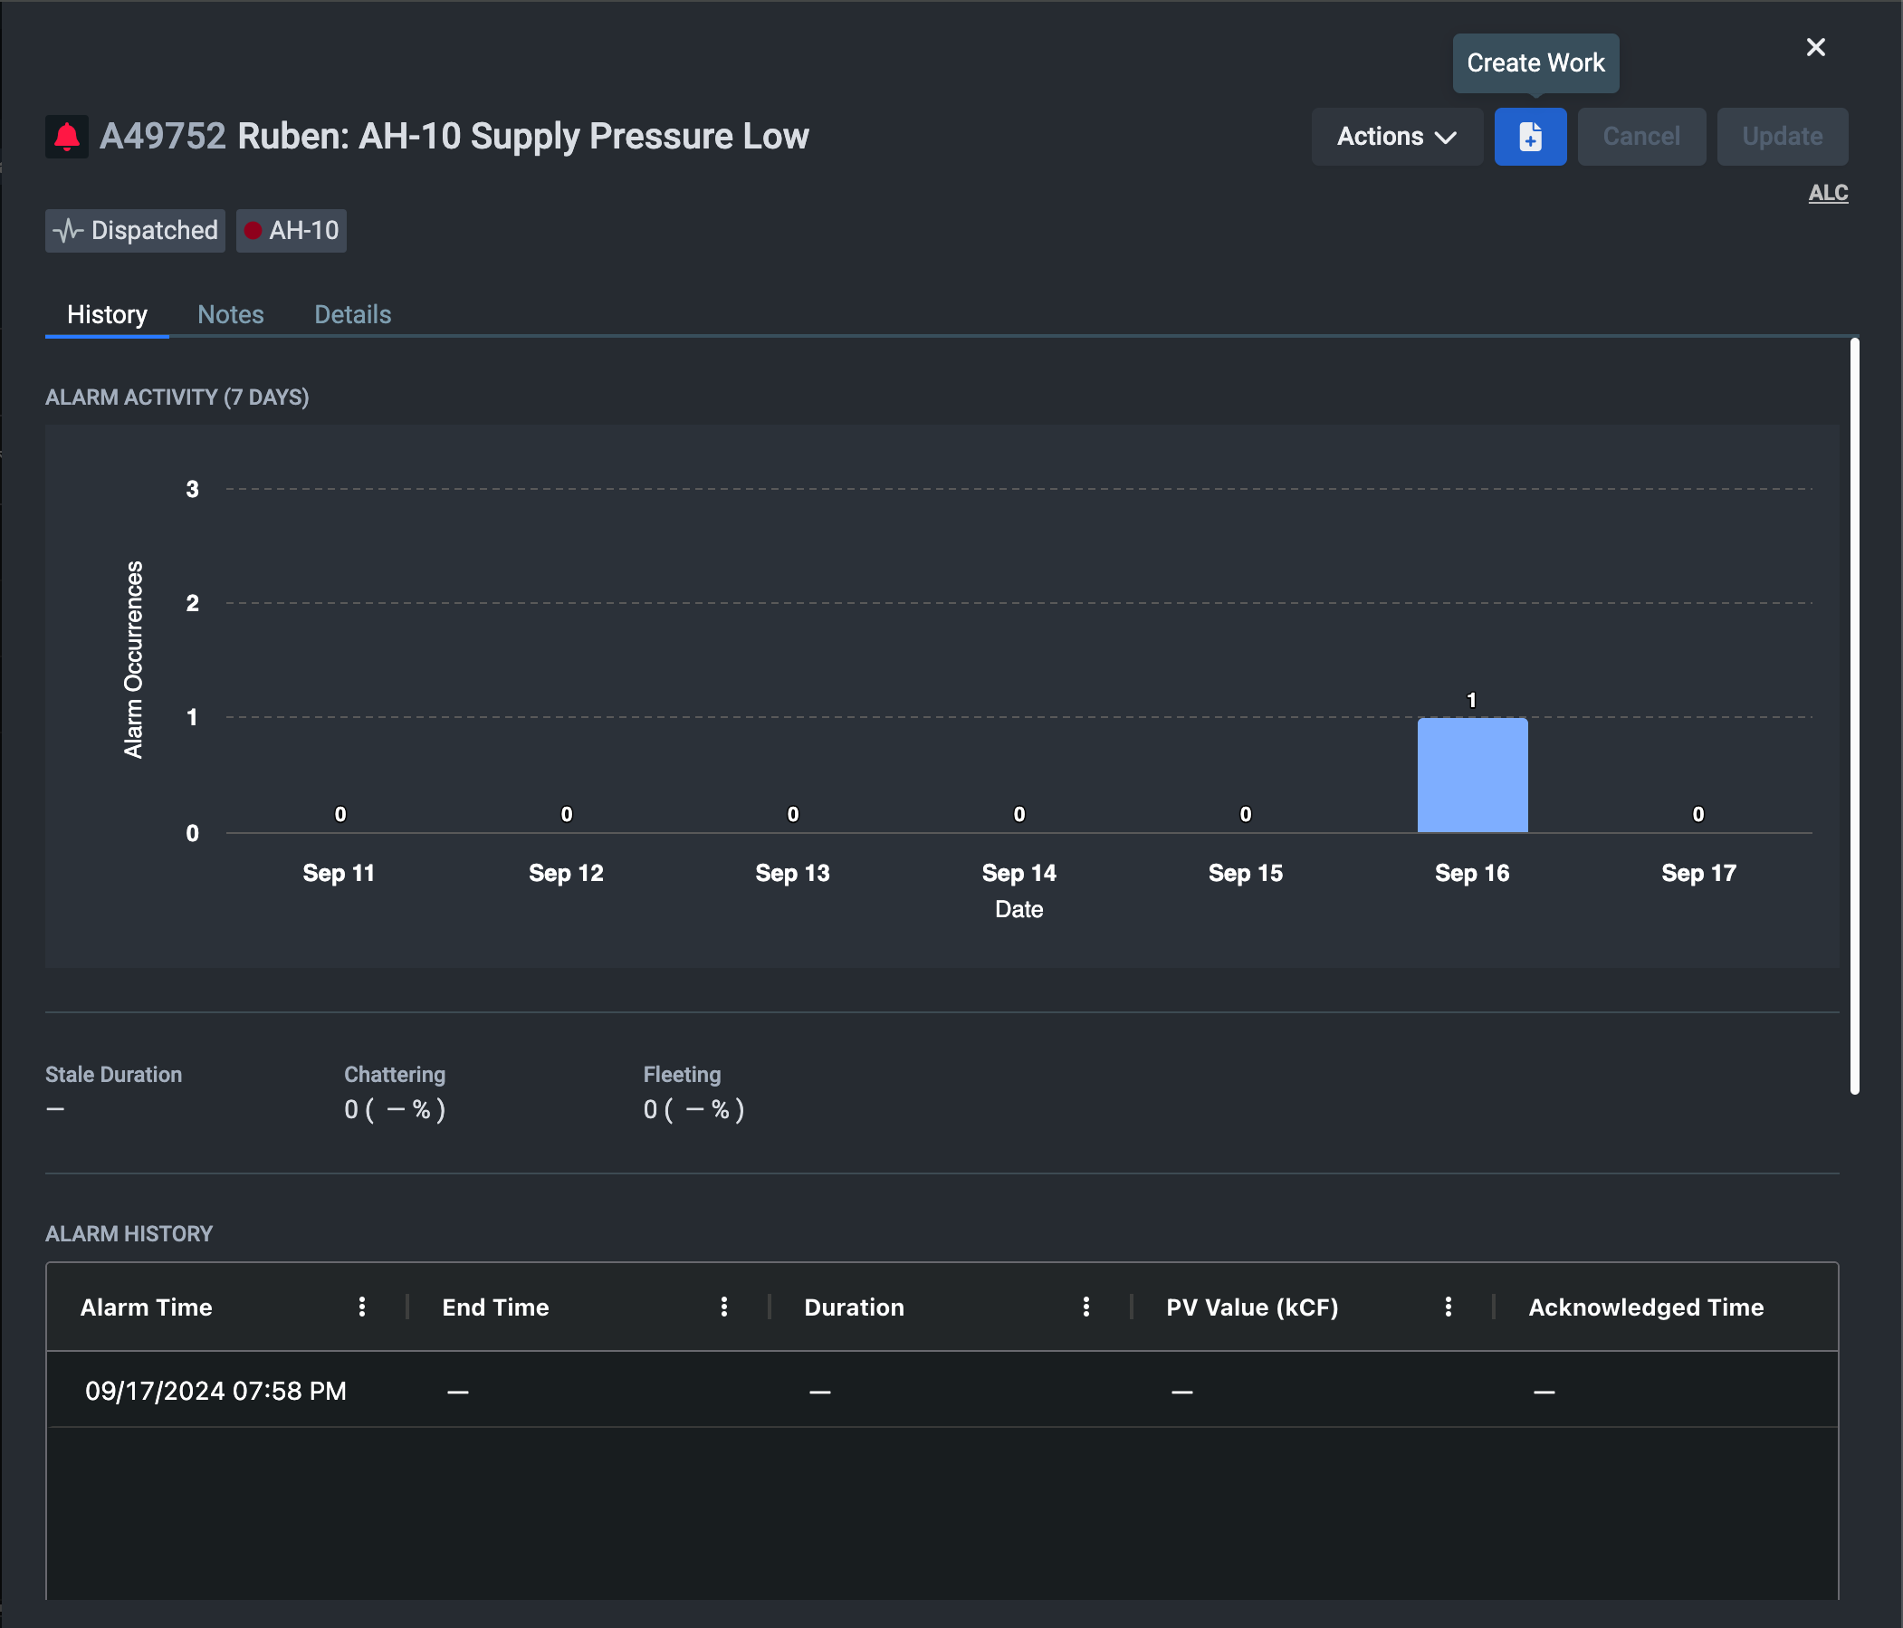Select the History tab
The width and height of the screenshot is (1903, 1628).
pyautogui.click(x=107, y=314)
